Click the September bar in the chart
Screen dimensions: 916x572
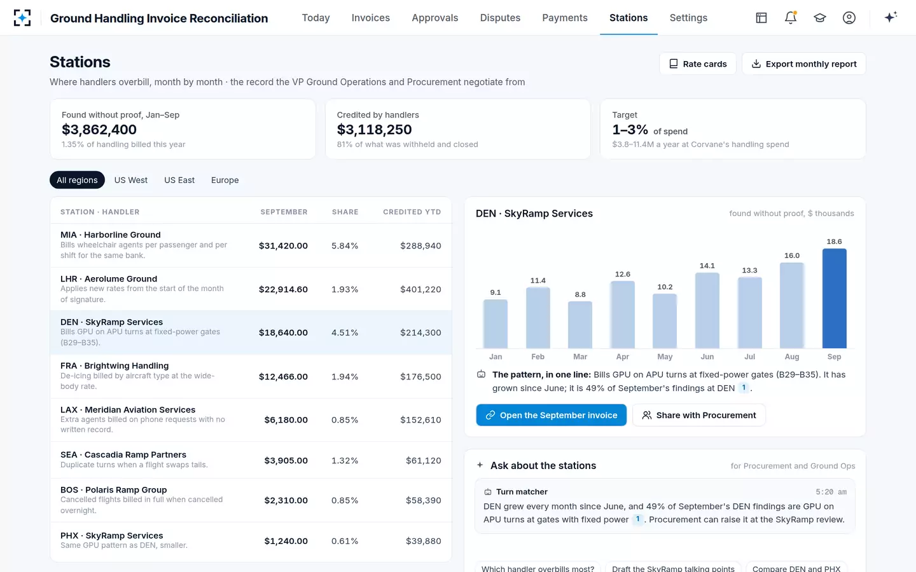834,298
